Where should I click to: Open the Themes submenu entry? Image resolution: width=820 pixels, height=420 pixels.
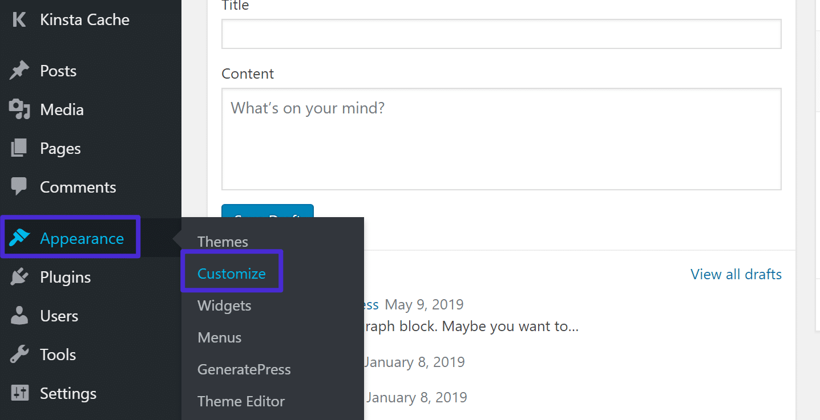tap(223, 242)
